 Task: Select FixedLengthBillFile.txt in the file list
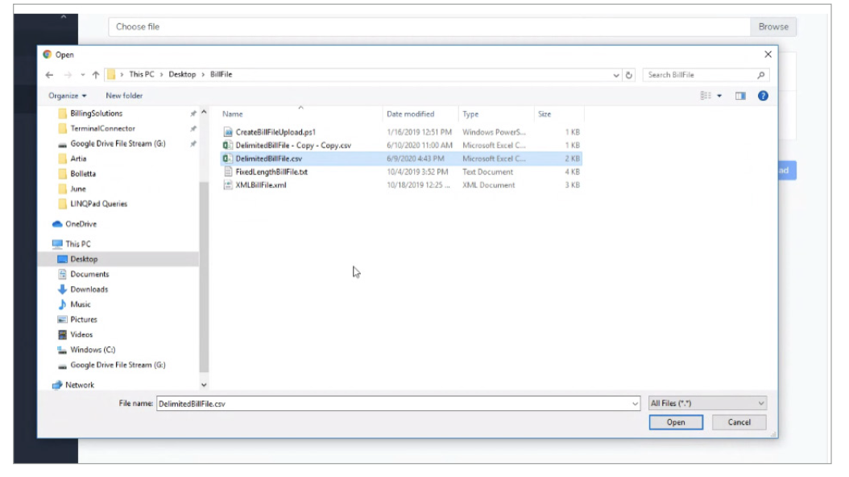click(271, 172)
